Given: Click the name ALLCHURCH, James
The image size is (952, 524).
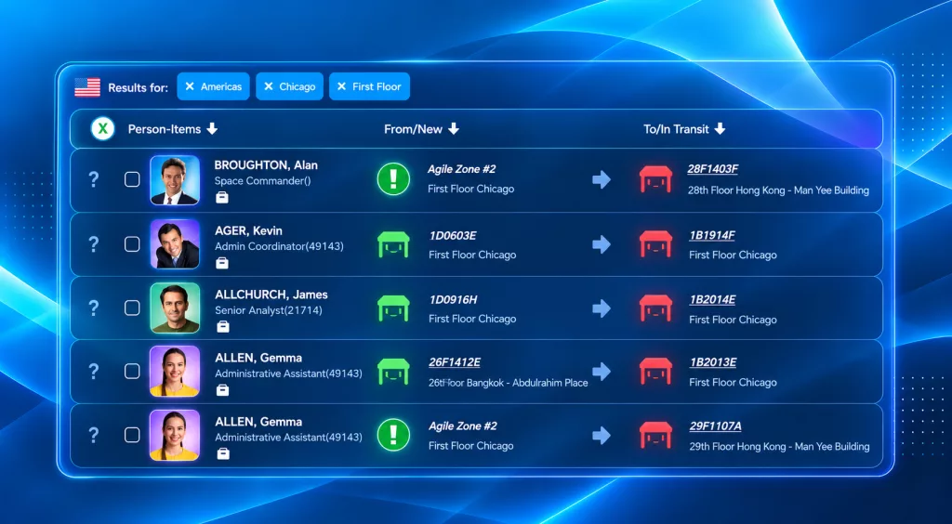Looking at the screenshot, I should pyautogui.click(x=271, y=295).
